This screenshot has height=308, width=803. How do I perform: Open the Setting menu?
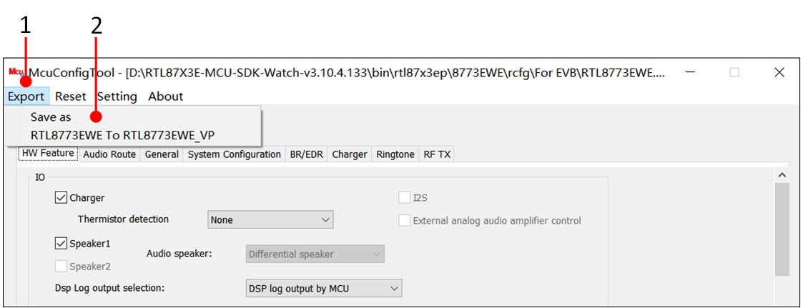tap(117, 96)
